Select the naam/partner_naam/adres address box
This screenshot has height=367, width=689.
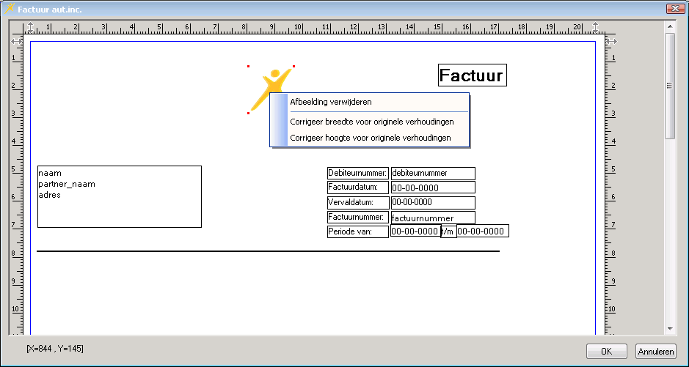pos(119,196)
